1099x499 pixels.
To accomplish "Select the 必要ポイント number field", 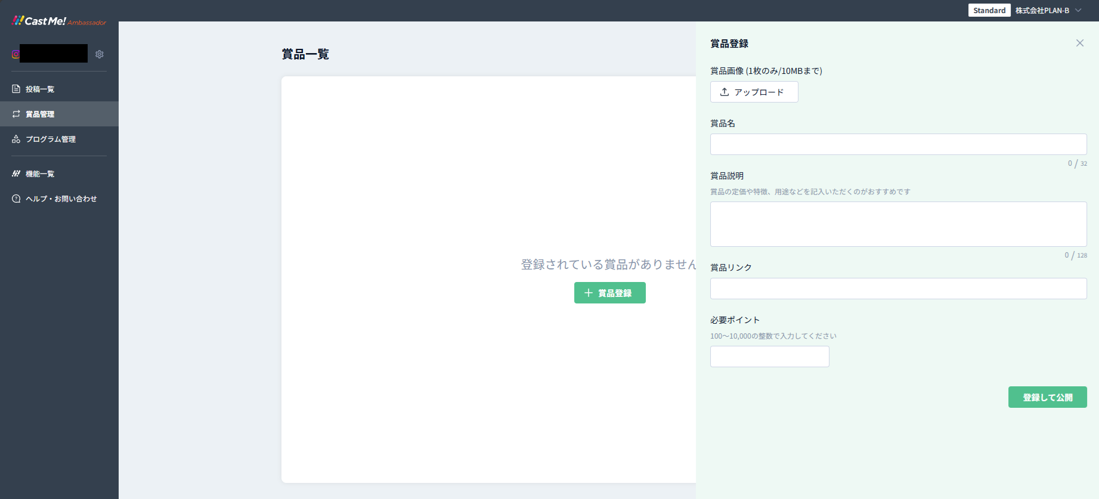I will (769, 357).
